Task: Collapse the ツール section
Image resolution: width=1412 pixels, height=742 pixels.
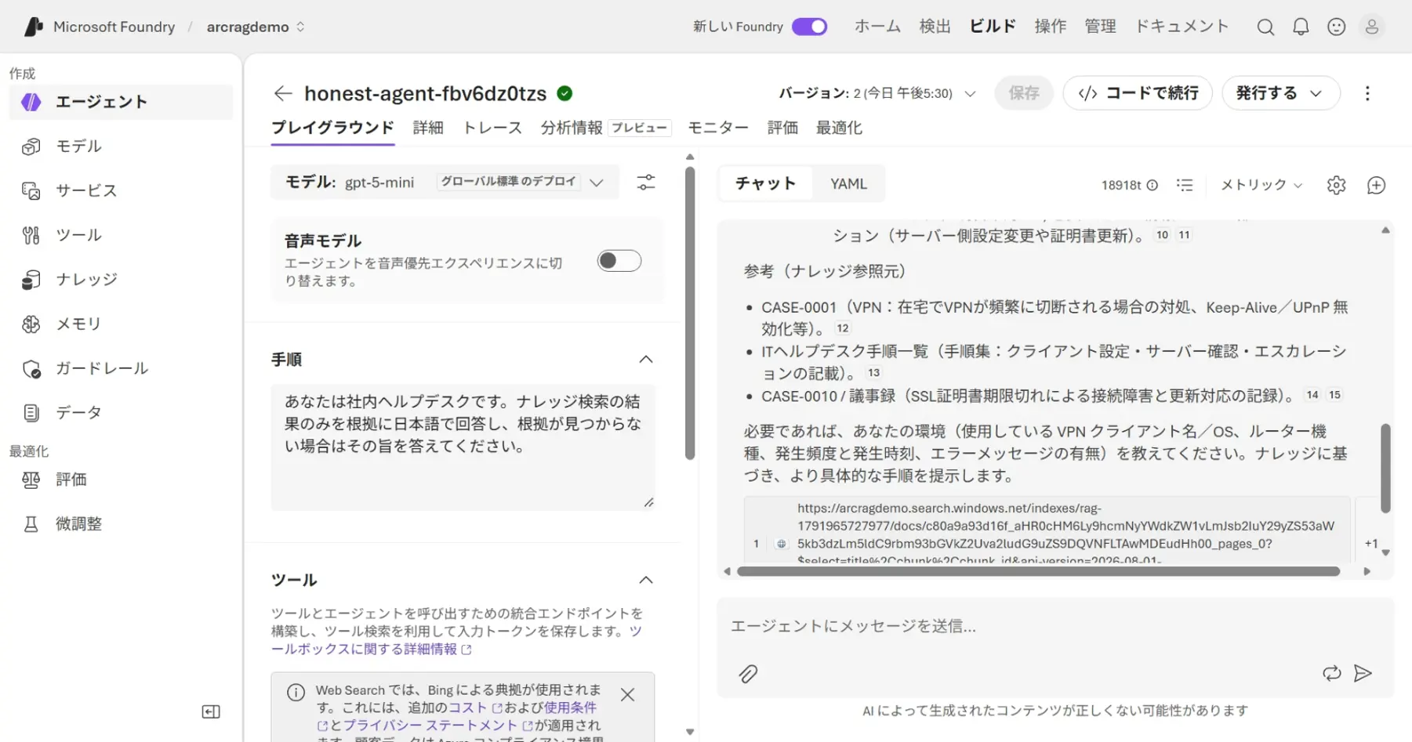Action: (646, 580)
